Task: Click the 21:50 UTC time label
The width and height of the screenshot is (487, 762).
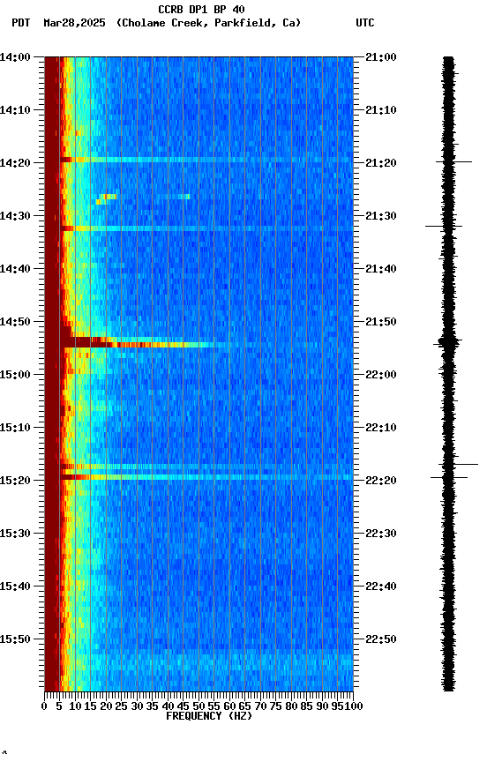Action: (x=381, y=322)
